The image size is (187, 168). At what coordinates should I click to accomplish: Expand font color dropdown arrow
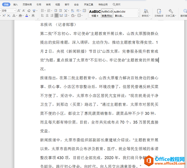point(29,16)
